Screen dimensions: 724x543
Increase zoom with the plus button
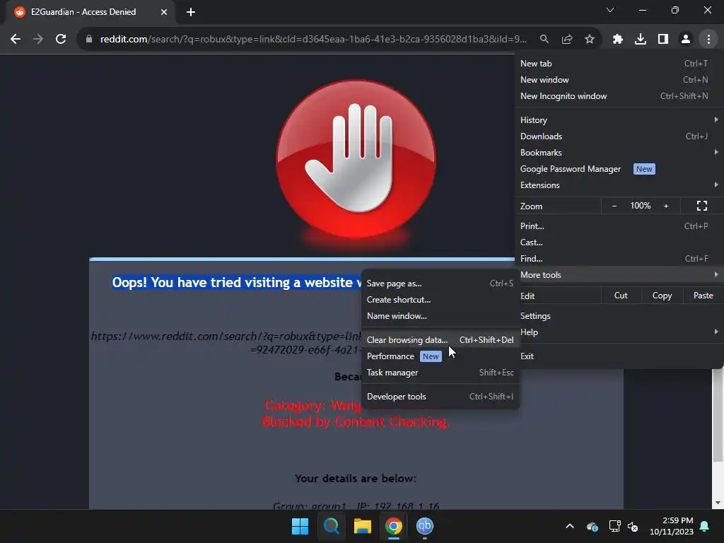[666, 206]
